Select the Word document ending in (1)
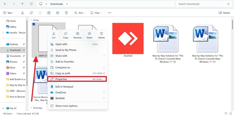Image resolution: width=234 pixels, height=115 pixels. click(x=208, y=44)
